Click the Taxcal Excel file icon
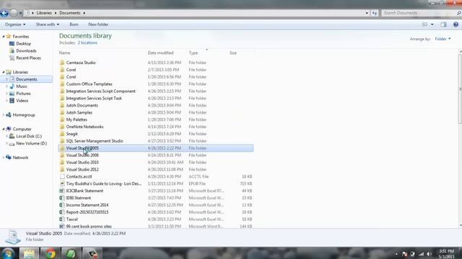Image resolution: width=462 pixels, height=259 pixels. [62, 219]
